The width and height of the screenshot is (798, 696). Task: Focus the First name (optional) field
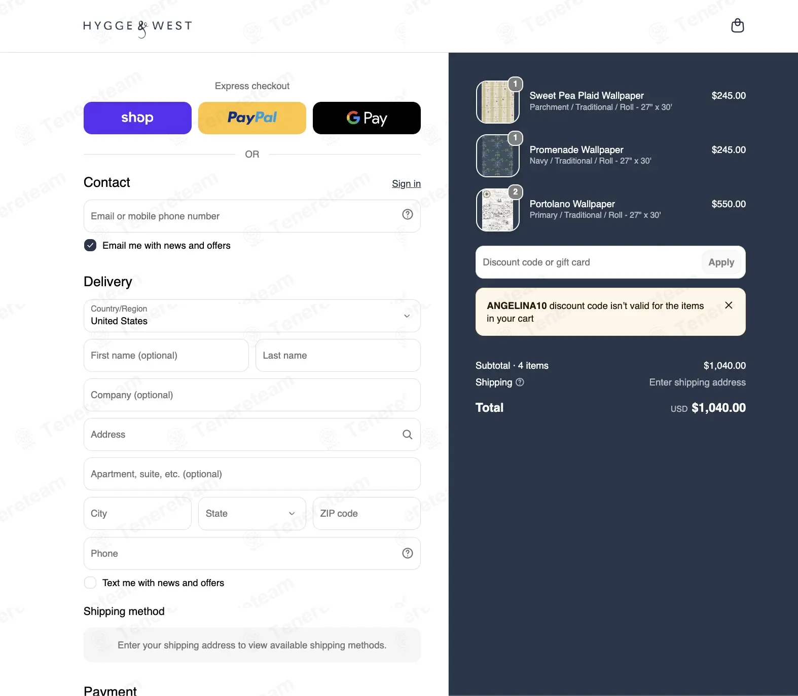(166, 355)
